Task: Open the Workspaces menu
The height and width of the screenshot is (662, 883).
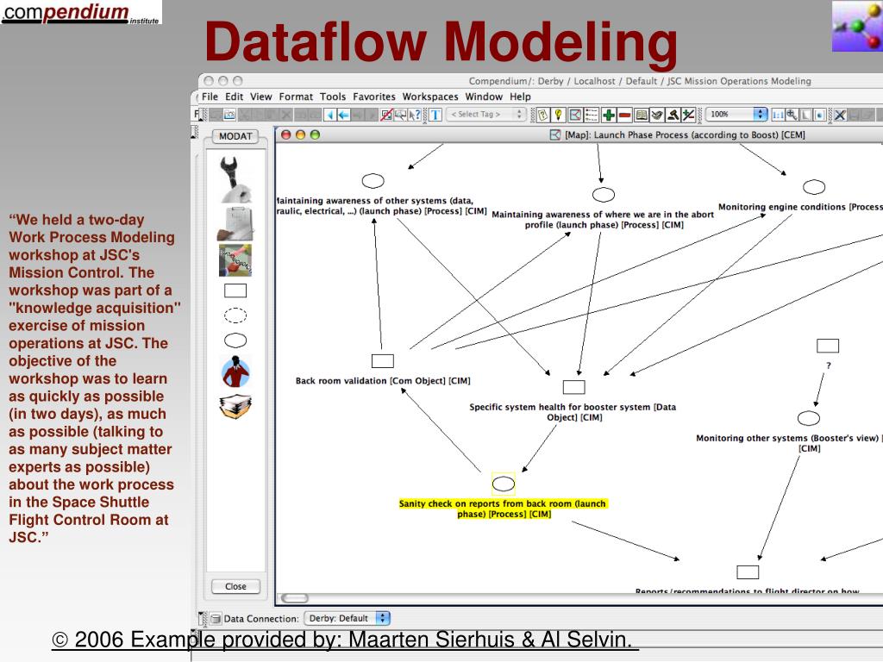Action: [x=430, y=97]
